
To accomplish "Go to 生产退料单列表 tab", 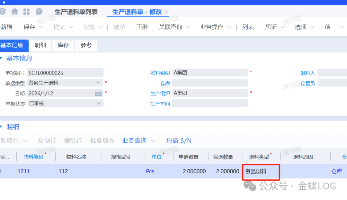I will pyautogui.click(x=76, y=12).
